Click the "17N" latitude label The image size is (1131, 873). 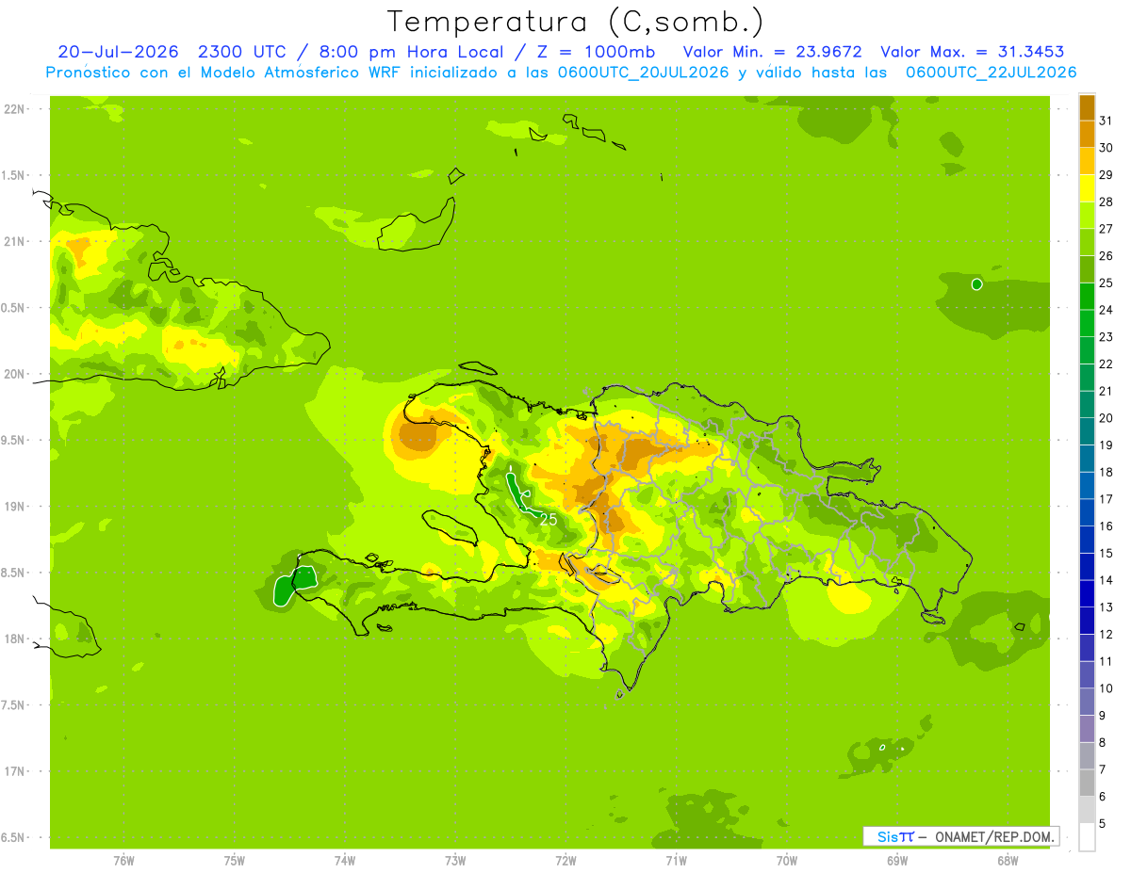(x=16, y=771)
